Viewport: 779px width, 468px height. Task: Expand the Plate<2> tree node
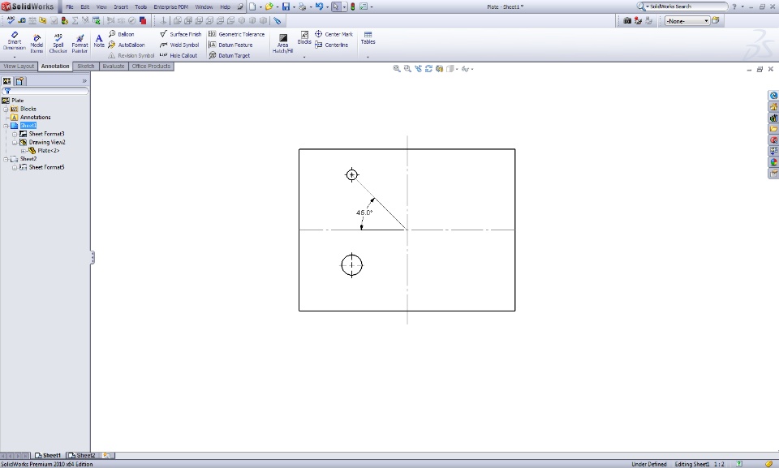point(24,151)
